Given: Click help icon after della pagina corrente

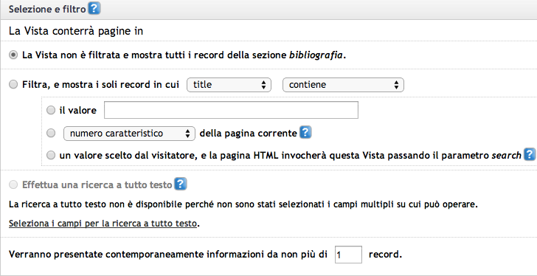Looking at the screenshot, I should tap(305, 133).
